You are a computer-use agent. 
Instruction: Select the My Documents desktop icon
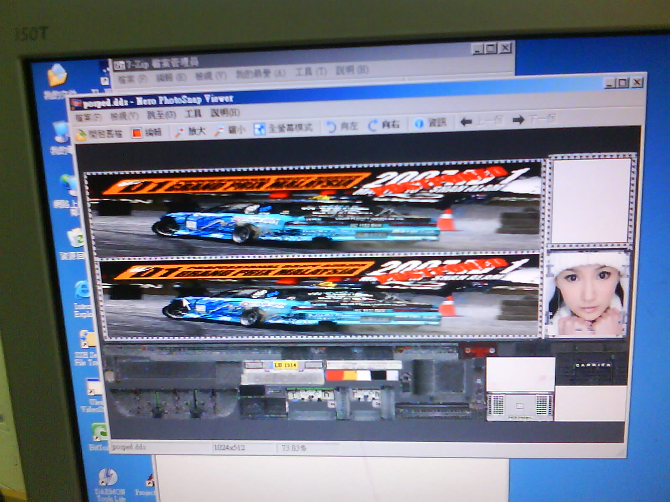tap(58, 75)
